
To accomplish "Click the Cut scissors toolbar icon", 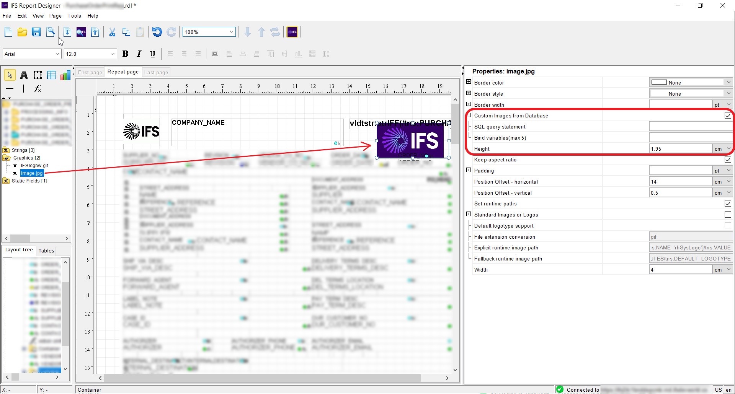I will [x=112, y=32].
